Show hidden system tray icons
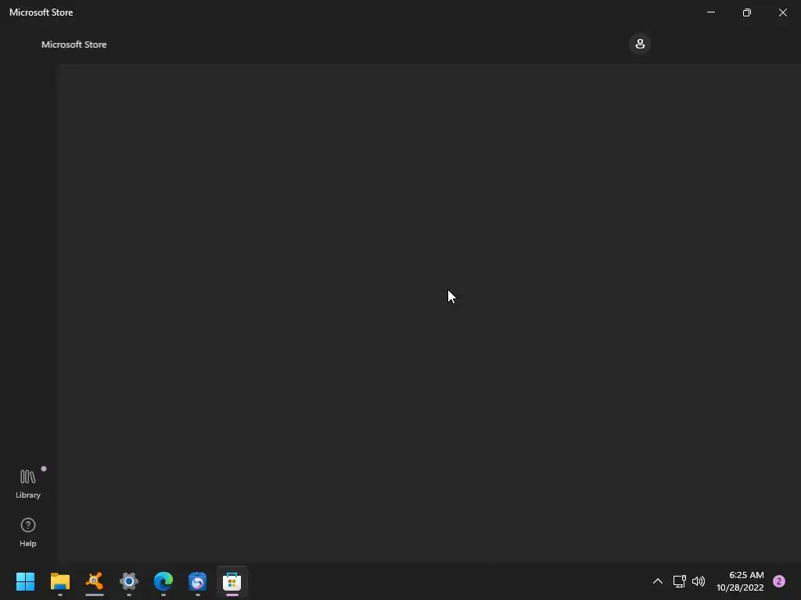The width and height of the screenshot is (801, 600). click(x=657, y=581)
